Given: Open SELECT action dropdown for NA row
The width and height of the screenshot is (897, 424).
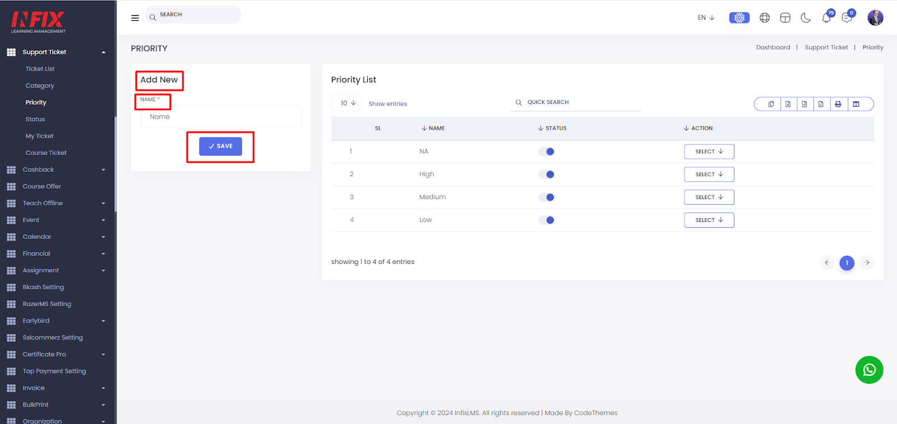Looking at the screenshot, I should click(709, 152).
